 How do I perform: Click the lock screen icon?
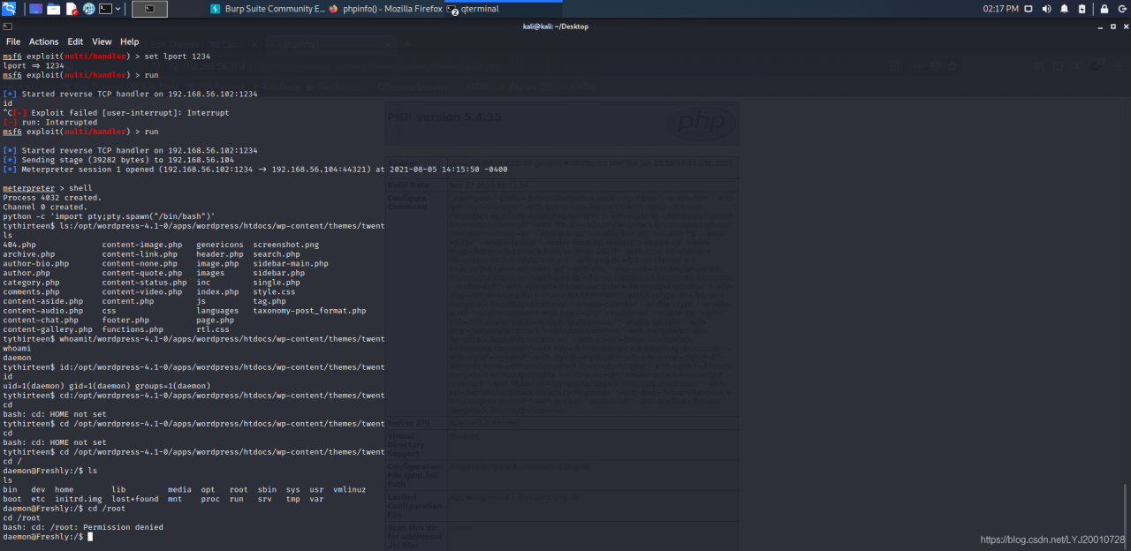[x=1103, y=9]
